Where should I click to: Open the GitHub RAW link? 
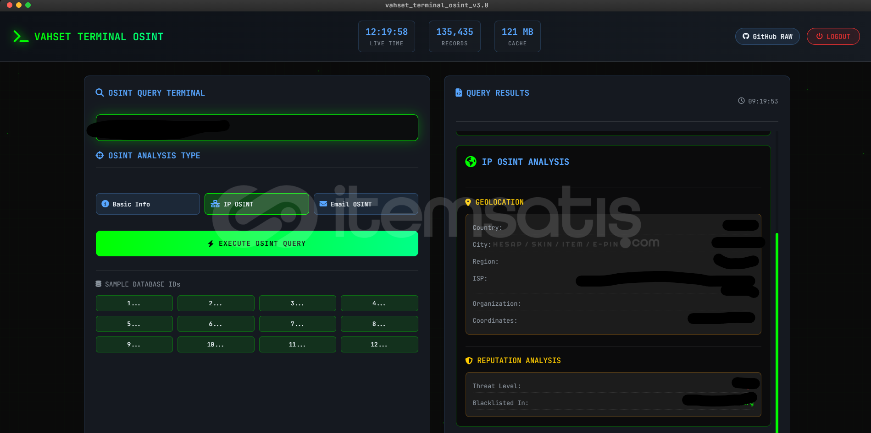(x=767, y=36)
